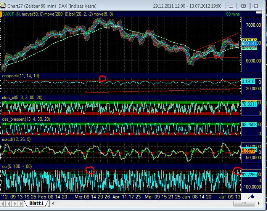This screenshot has height=211, width=267.
Task: Maximize the Chart27 window
Action: (x=243, y=6)
